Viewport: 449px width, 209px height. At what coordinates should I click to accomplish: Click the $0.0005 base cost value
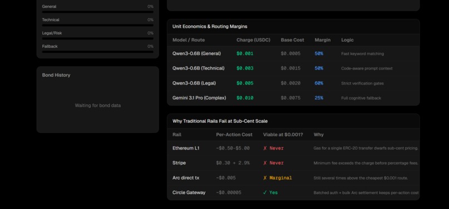pos(291,53)
